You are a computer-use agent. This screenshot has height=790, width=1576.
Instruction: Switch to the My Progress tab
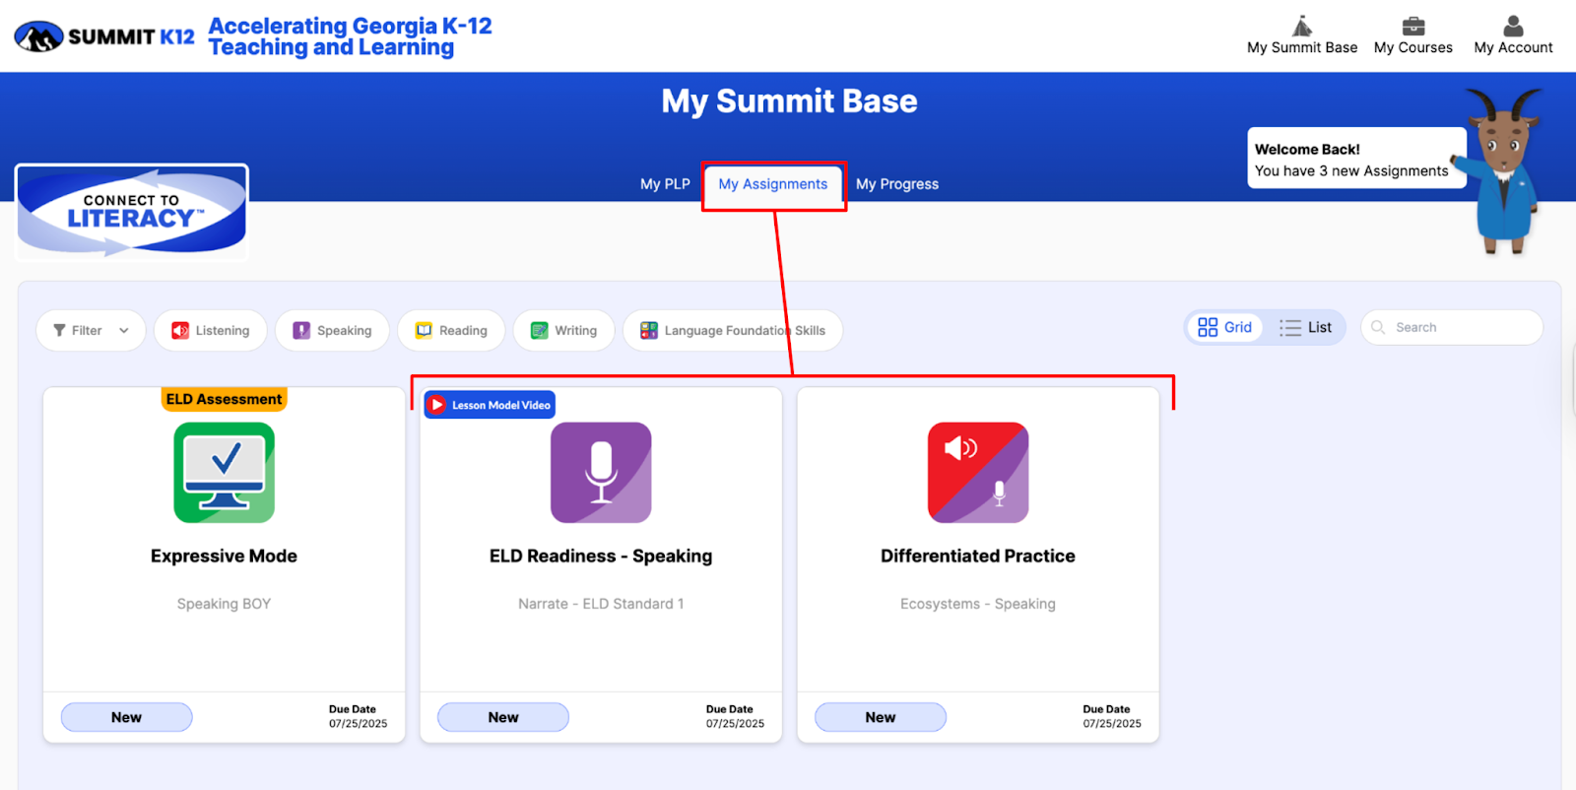[897, 184]
